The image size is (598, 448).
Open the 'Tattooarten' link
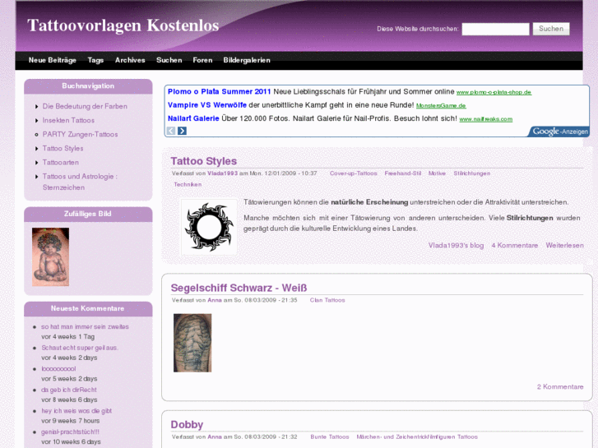(61, 163)
